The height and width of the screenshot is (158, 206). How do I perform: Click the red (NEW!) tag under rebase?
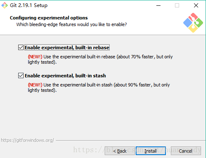pyautogui.click(x=35, y=57)
